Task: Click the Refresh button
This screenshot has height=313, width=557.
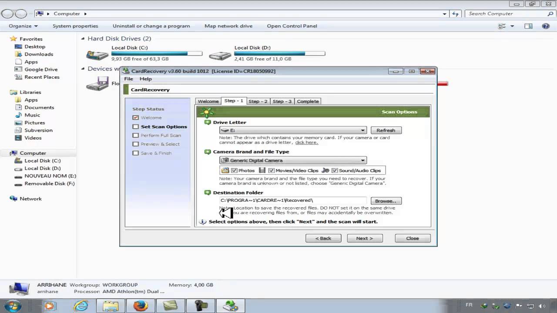Action: [x=386, y=130]
